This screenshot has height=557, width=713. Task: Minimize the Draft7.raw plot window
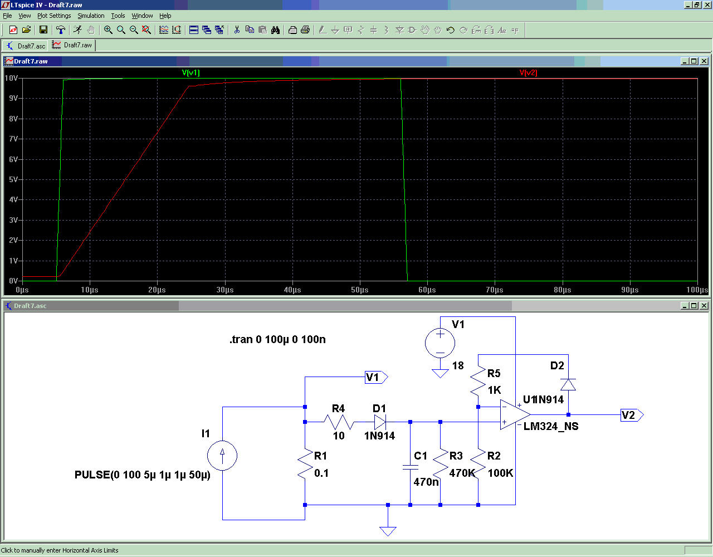(685, 61)
